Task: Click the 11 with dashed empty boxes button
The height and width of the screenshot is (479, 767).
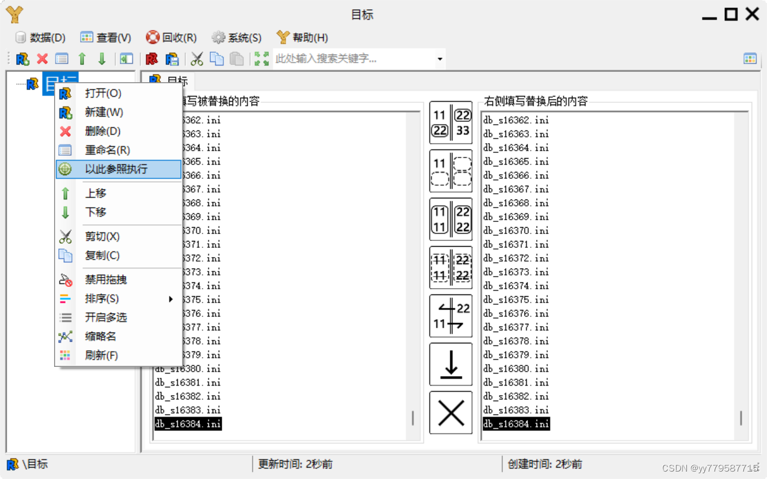Action: tap(451, 171)
